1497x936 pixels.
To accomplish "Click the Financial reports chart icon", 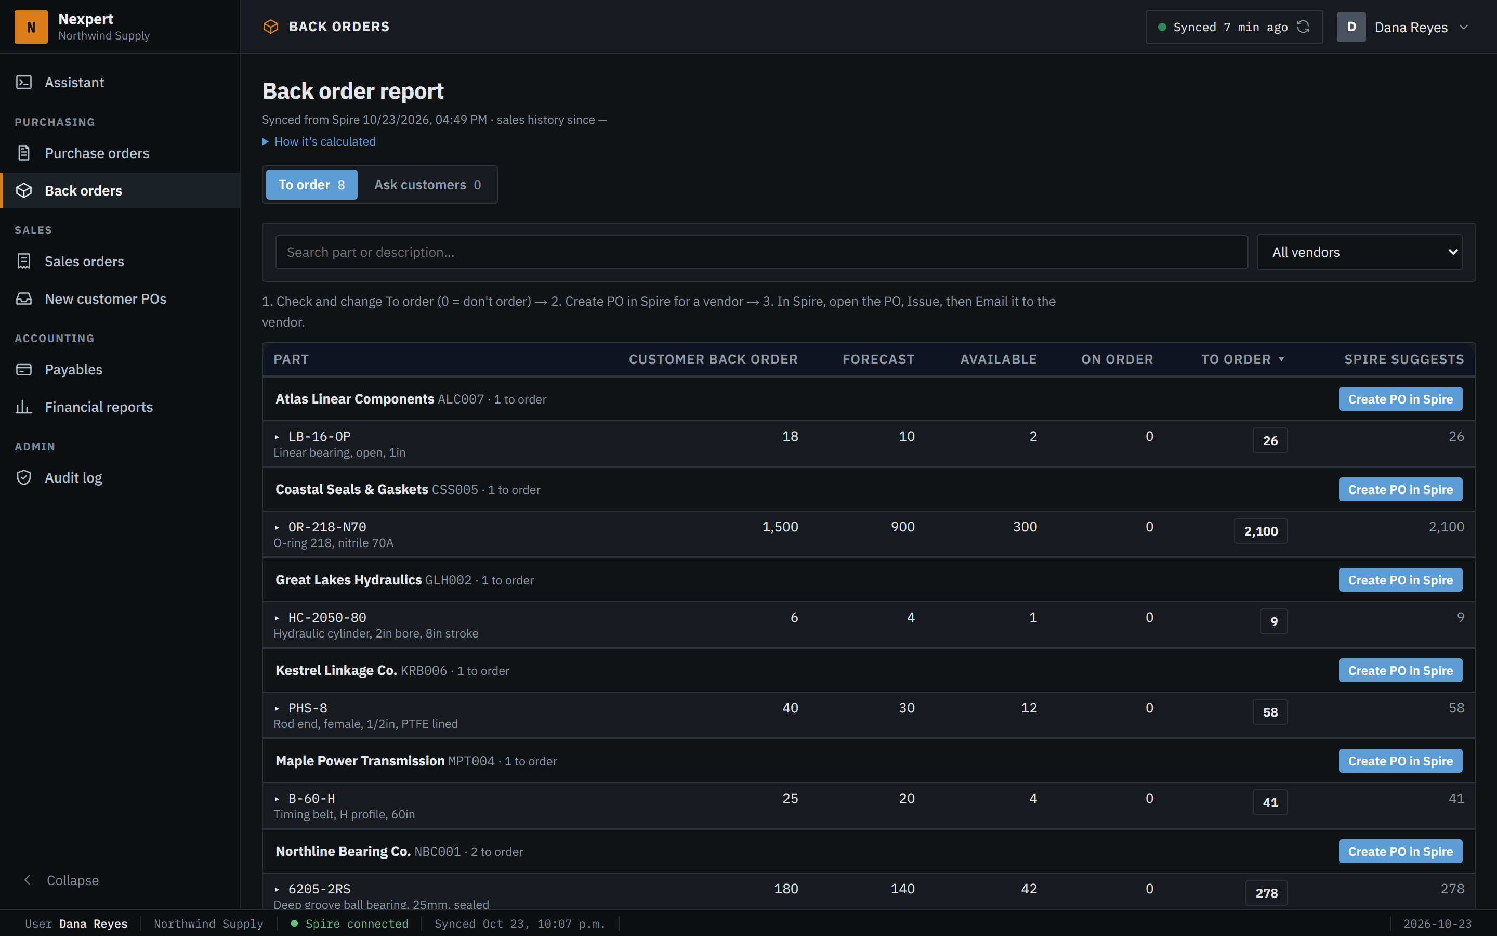I will (24, 407).
